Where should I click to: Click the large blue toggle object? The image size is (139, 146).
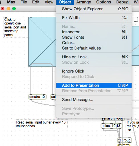pyautogui.click(x=42, y=42)
